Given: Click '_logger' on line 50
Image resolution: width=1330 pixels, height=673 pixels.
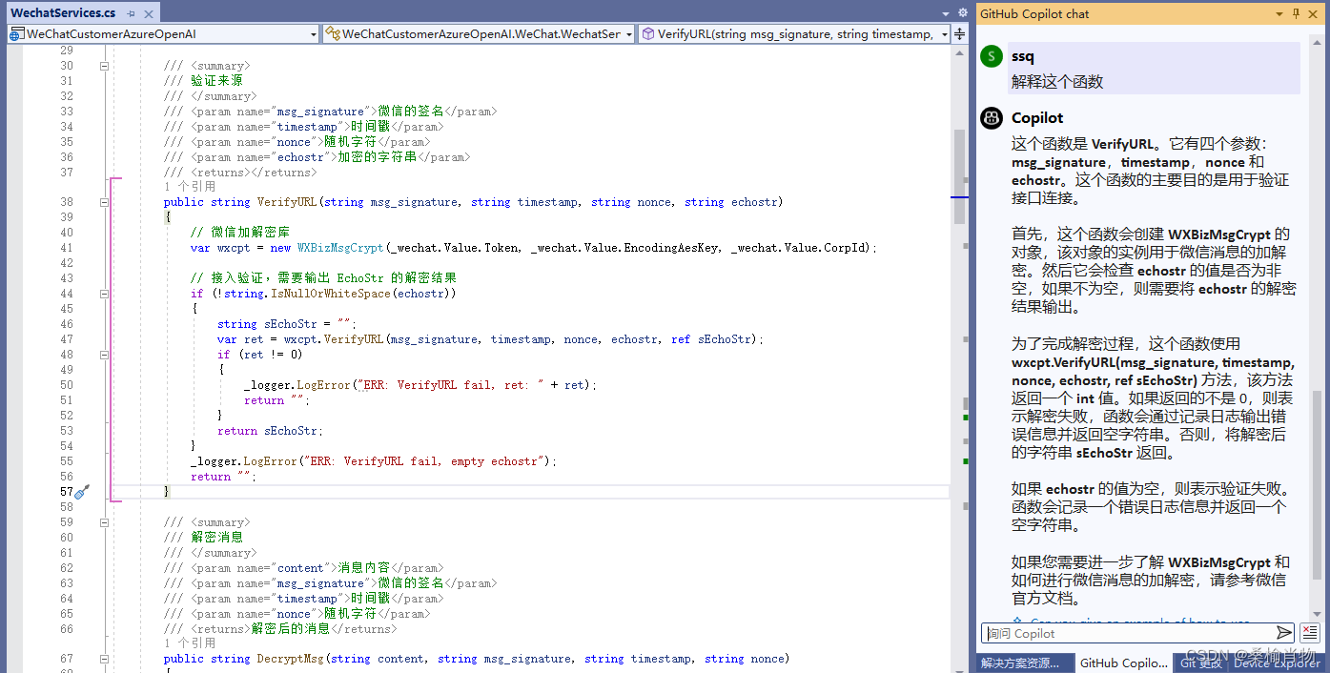Looking at the screenshot, I should pos(267,385).
